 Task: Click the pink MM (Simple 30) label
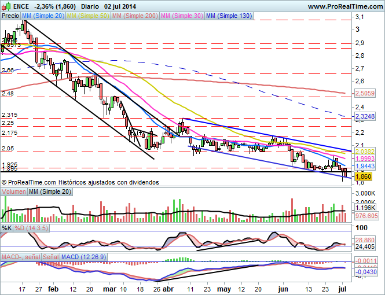coord(182,16)
